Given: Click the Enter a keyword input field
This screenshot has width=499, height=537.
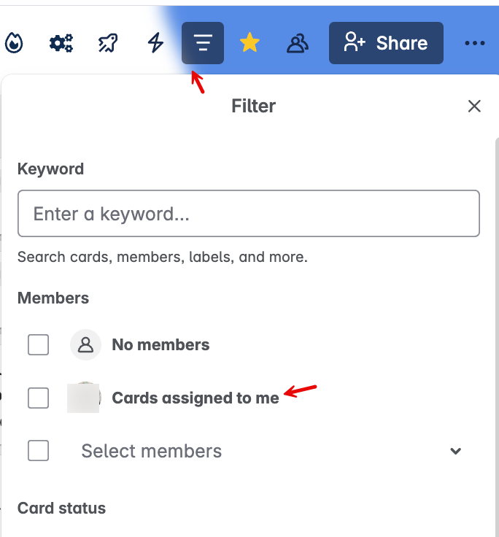Looking at the screenshot, I should (249, 214).
